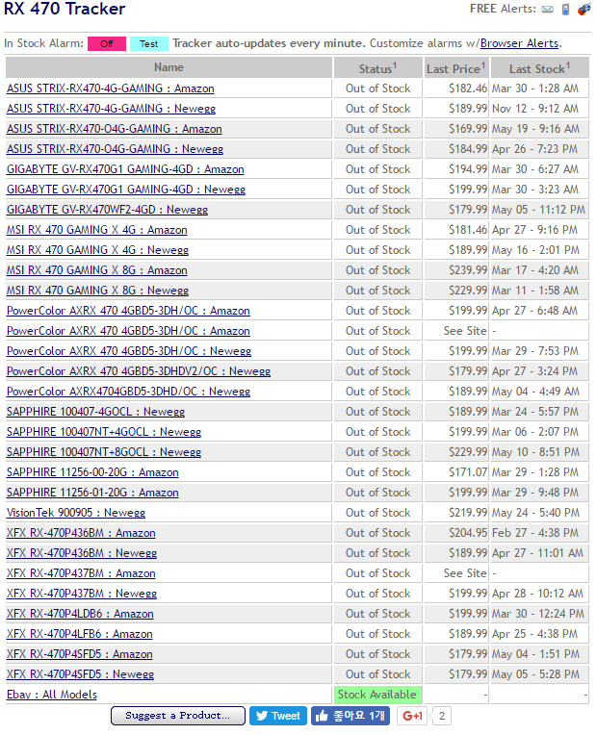Open mobile phone alerts icon
597x735 pixels.
coord(565,9)
